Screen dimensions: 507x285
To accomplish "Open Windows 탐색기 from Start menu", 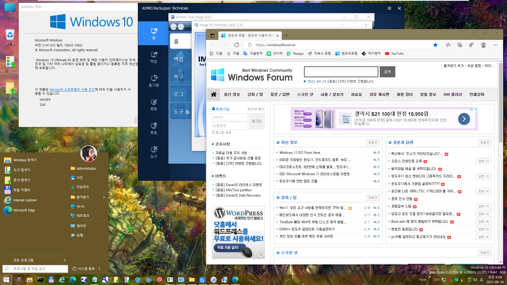I will (x=25, y=160).
